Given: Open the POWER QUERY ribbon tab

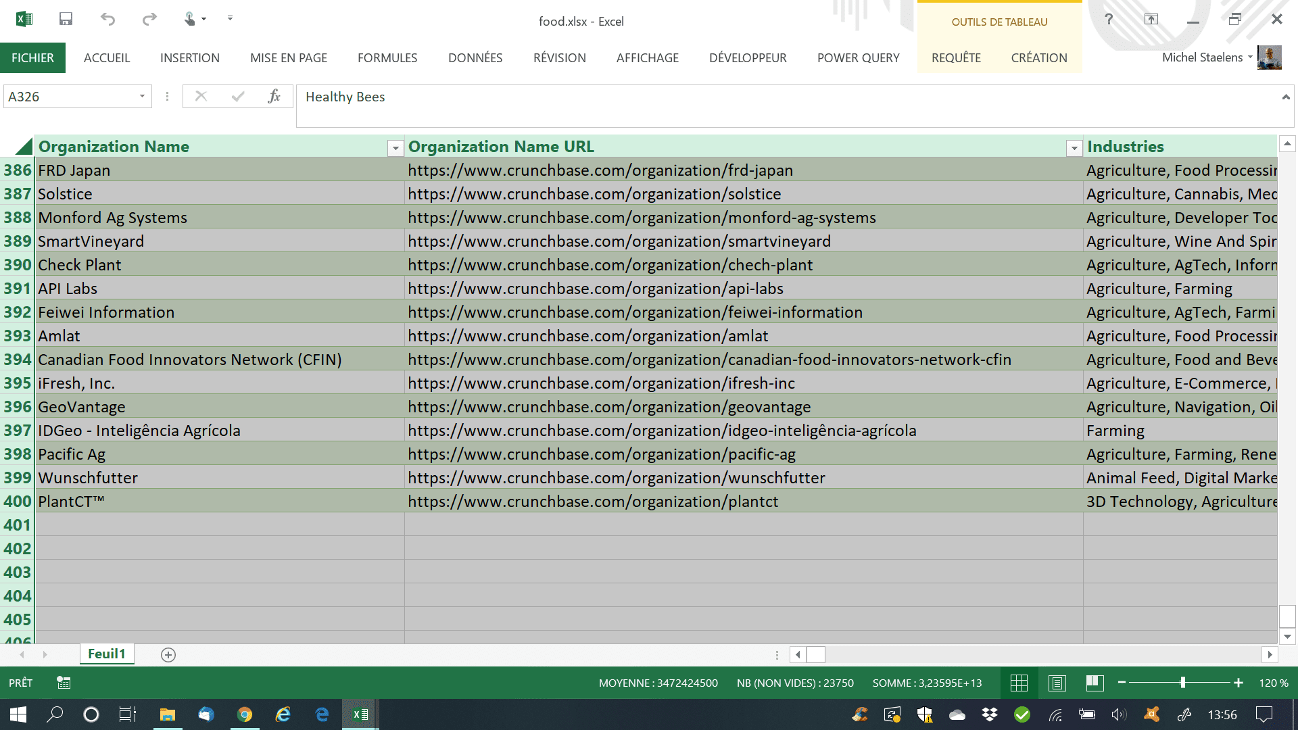Looking at the screenshot, I should point(858,58).
